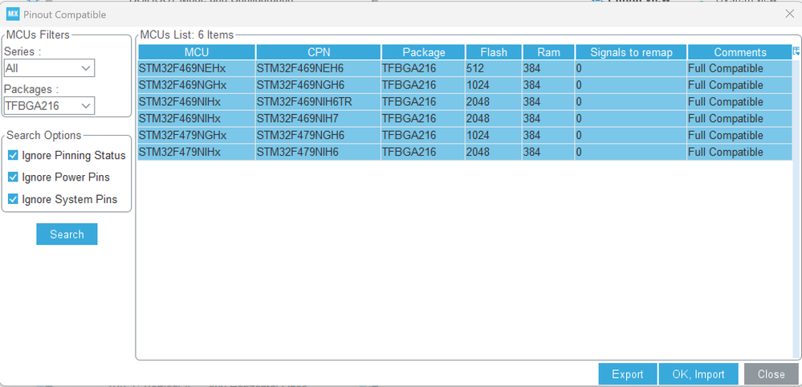
Task: Sort the list by Ram column
Action: pyautogui.click(x=548, y=52)
